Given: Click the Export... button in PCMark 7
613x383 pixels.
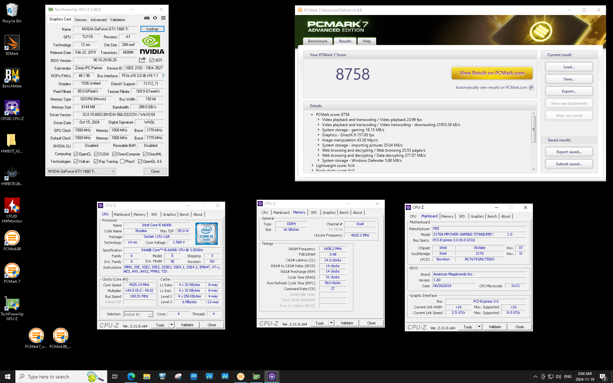Looking at the screenshot, I should pos(569,91).
